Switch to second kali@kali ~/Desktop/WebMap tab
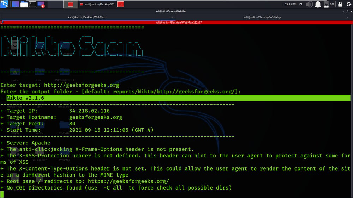The width and height of the screenshot is (353, 198). pyautogui.click(x=262, y=17)
